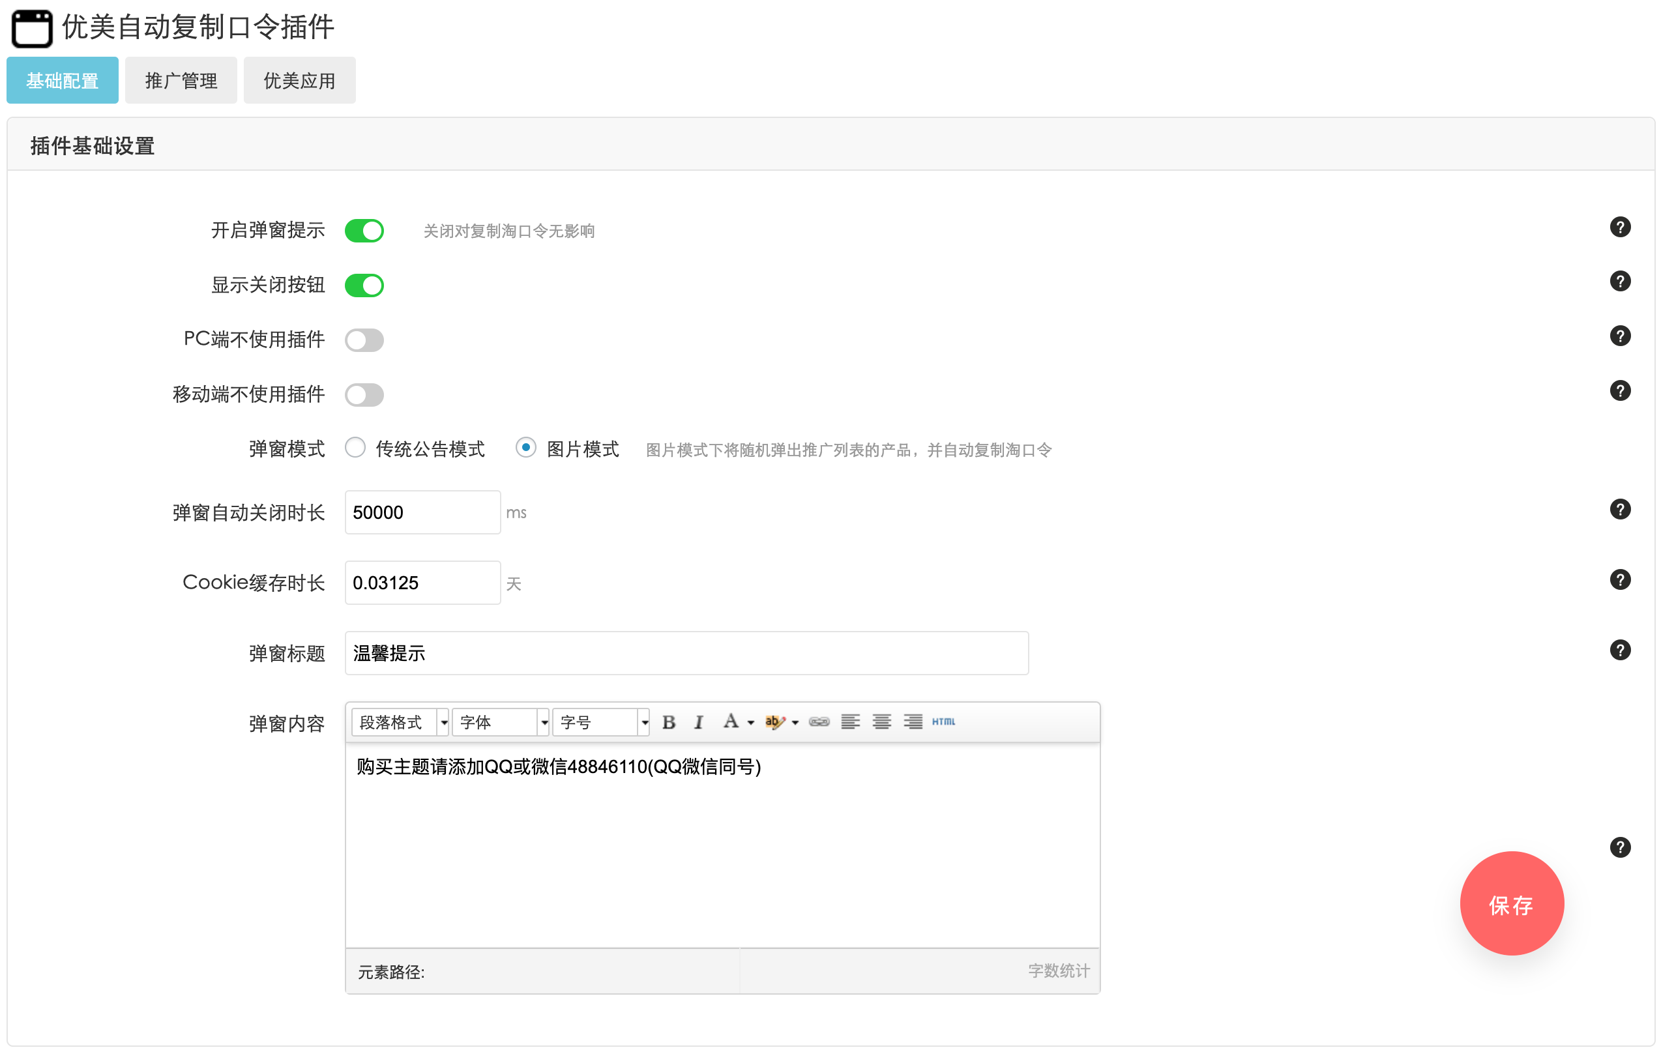
Task: Set text alignment to center
Action: point(881,722)
